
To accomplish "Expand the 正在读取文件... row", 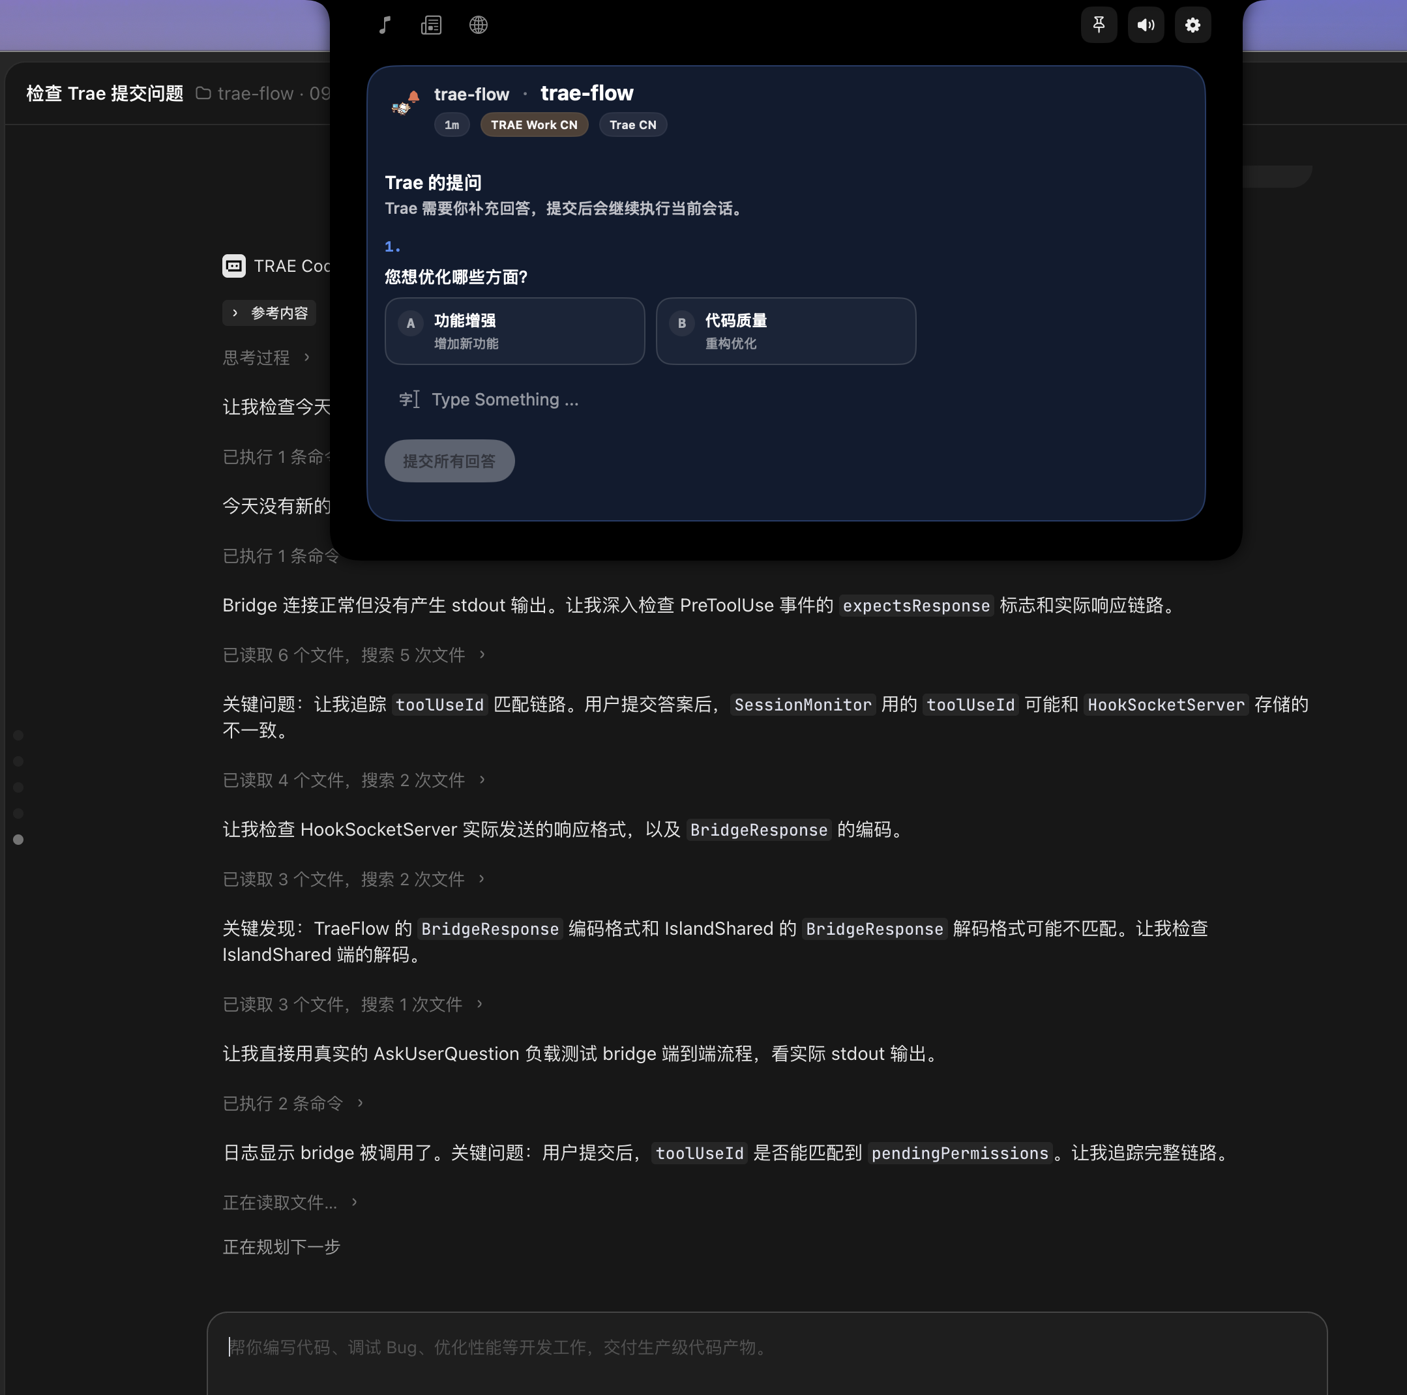I will point(290,1203).
